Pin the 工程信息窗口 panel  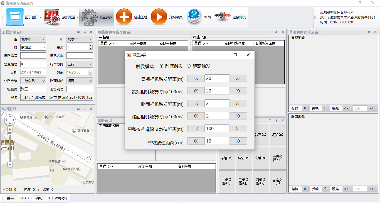click(x=85, y=32)
